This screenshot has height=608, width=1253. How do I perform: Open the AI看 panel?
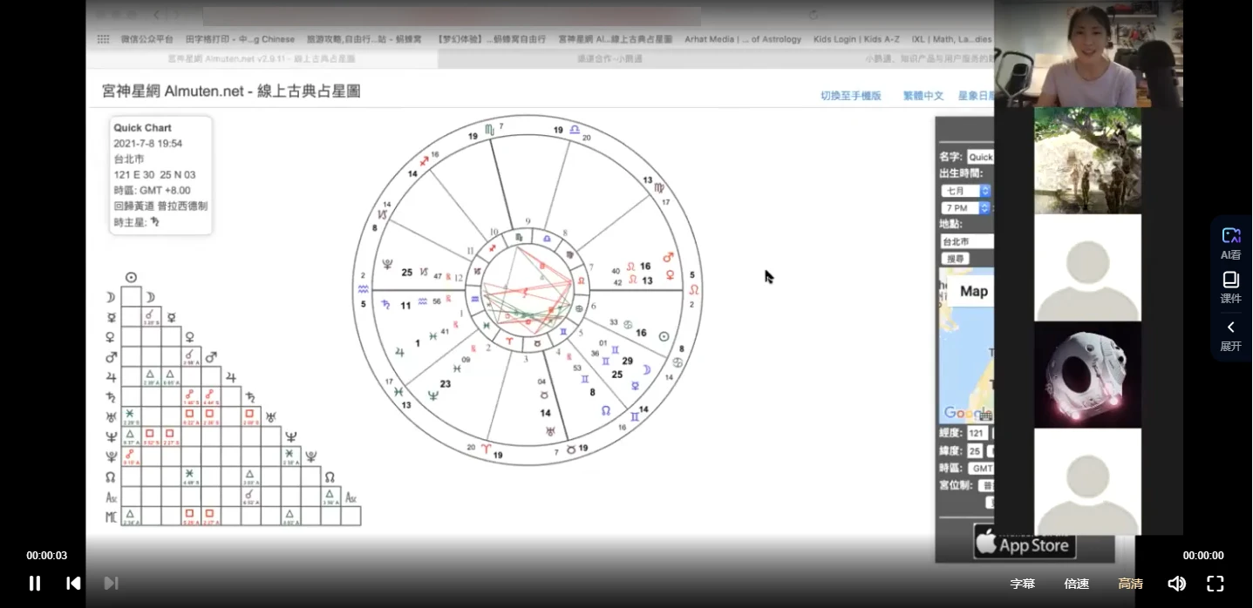[1231, 244]
